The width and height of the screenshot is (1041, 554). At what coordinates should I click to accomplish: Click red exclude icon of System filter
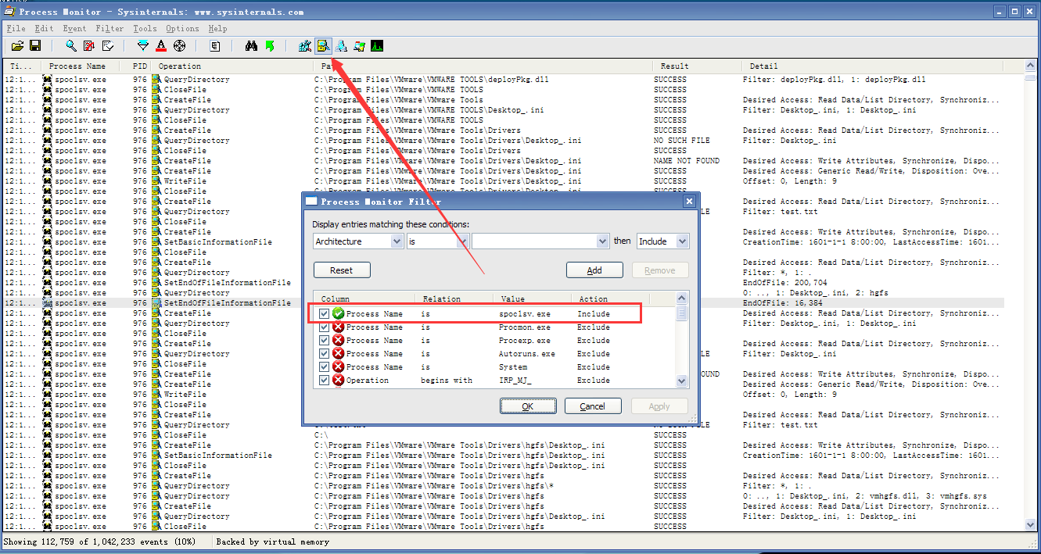(338, 366)
